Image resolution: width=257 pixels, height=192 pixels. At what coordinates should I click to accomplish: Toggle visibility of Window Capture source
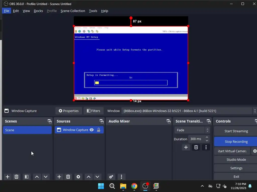pos(92,130)
